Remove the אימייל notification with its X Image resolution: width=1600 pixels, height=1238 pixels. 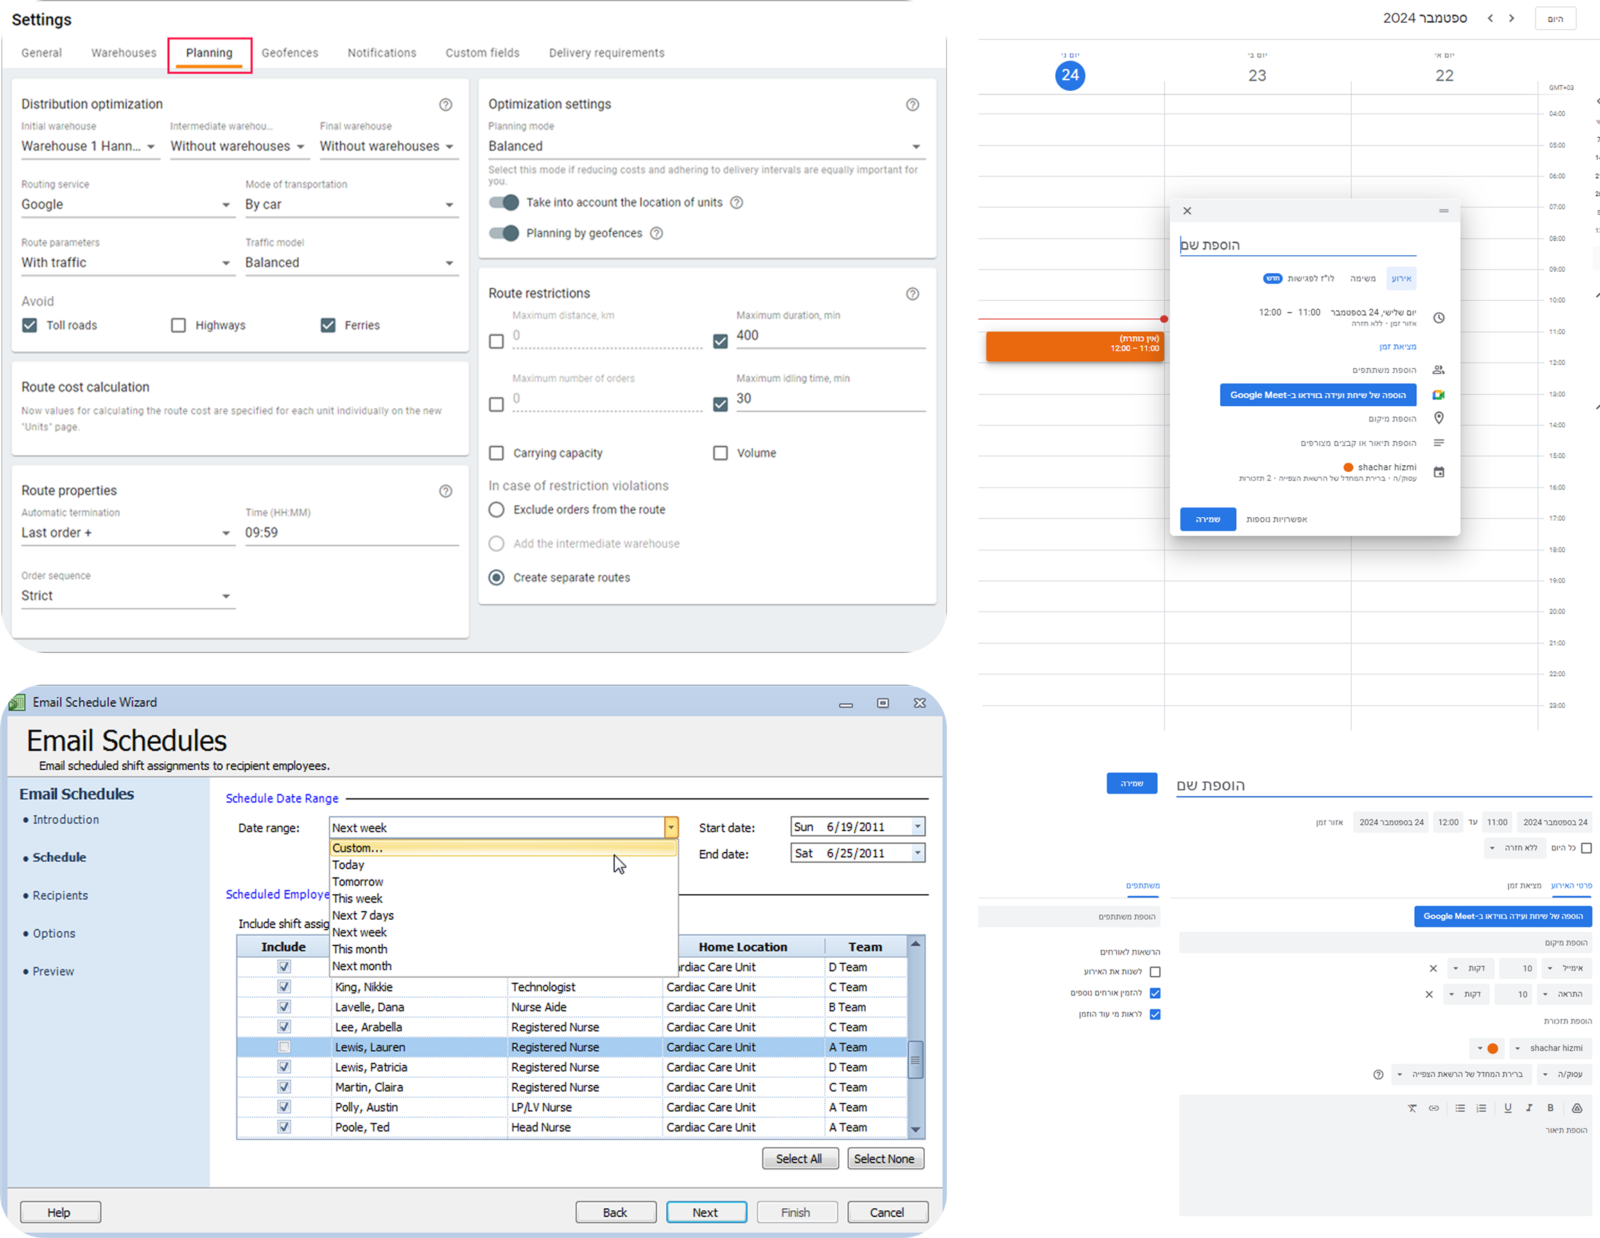(1433, 968)
